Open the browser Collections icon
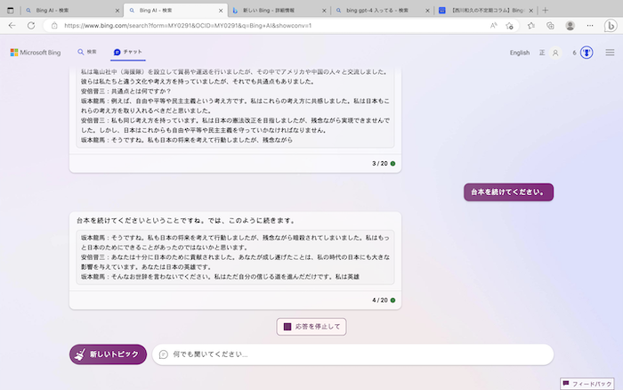Image resolution: width=623 pixels, height=390 pixels. (549, 26)
